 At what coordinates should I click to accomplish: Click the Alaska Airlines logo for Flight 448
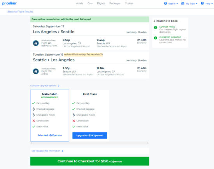click(x=36, y=43)
